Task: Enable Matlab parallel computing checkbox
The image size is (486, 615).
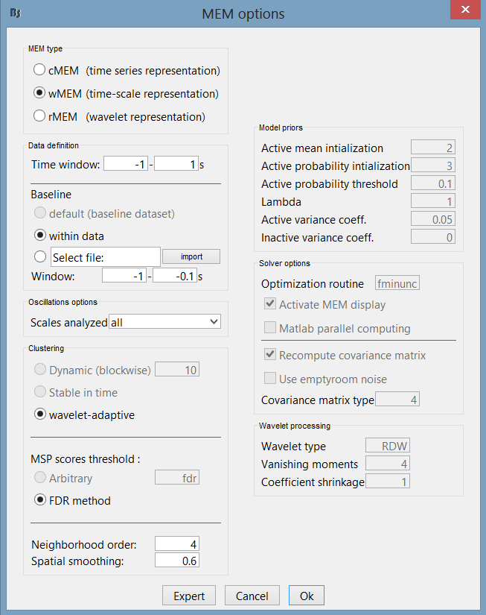Action: point(269,329)
